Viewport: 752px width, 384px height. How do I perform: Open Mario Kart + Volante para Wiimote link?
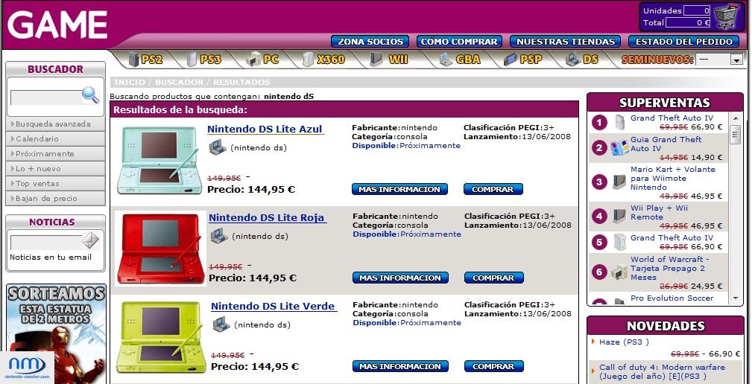point(673,178)
